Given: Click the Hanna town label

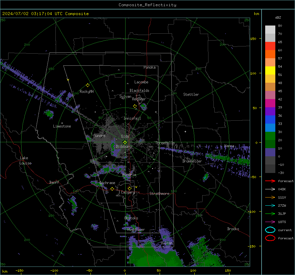Looking at the screenshot, I should click(229, 146).
